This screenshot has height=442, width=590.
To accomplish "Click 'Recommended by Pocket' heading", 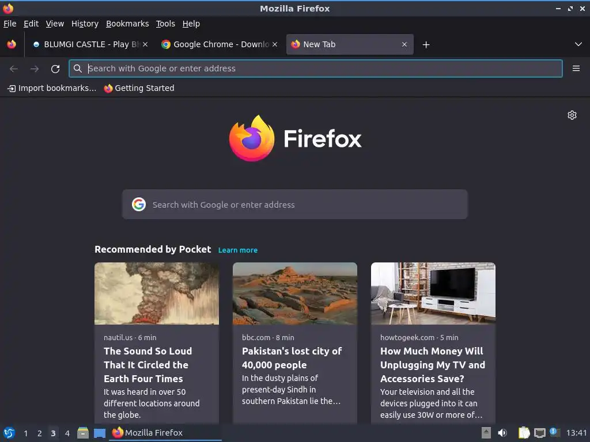I will pyautogui.click(x=152, y=250).
